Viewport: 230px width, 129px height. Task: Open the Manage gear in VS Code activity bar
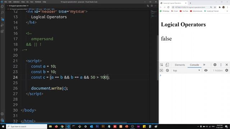[x=2, y=120]
